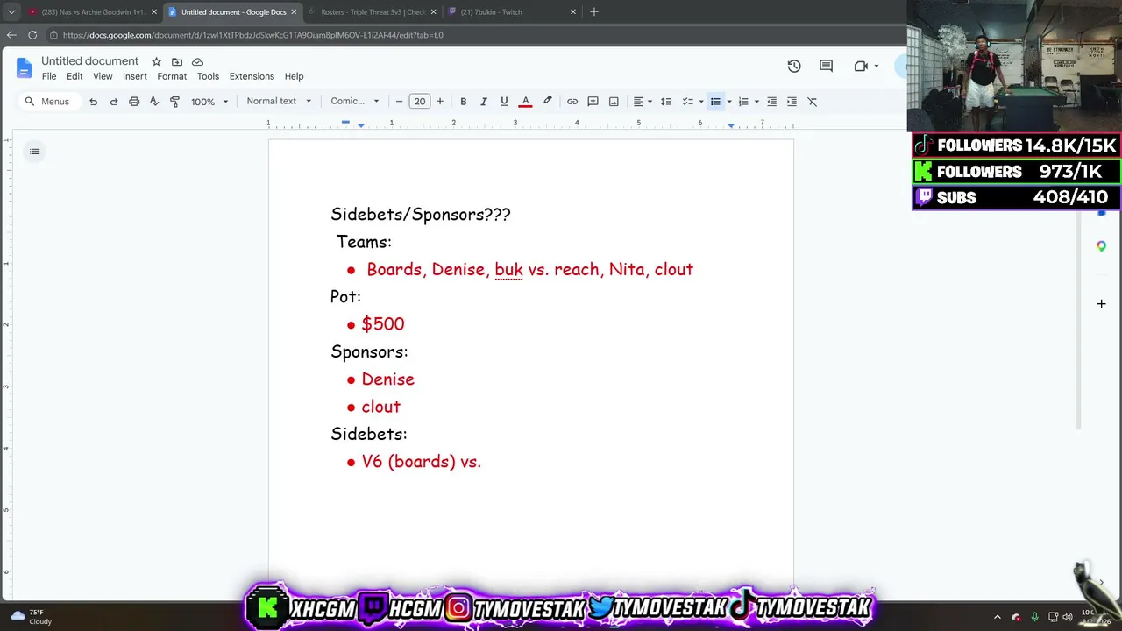This screenshot has height=631, width=1122.
Task: Open version history clock icon
Action: 794,66
